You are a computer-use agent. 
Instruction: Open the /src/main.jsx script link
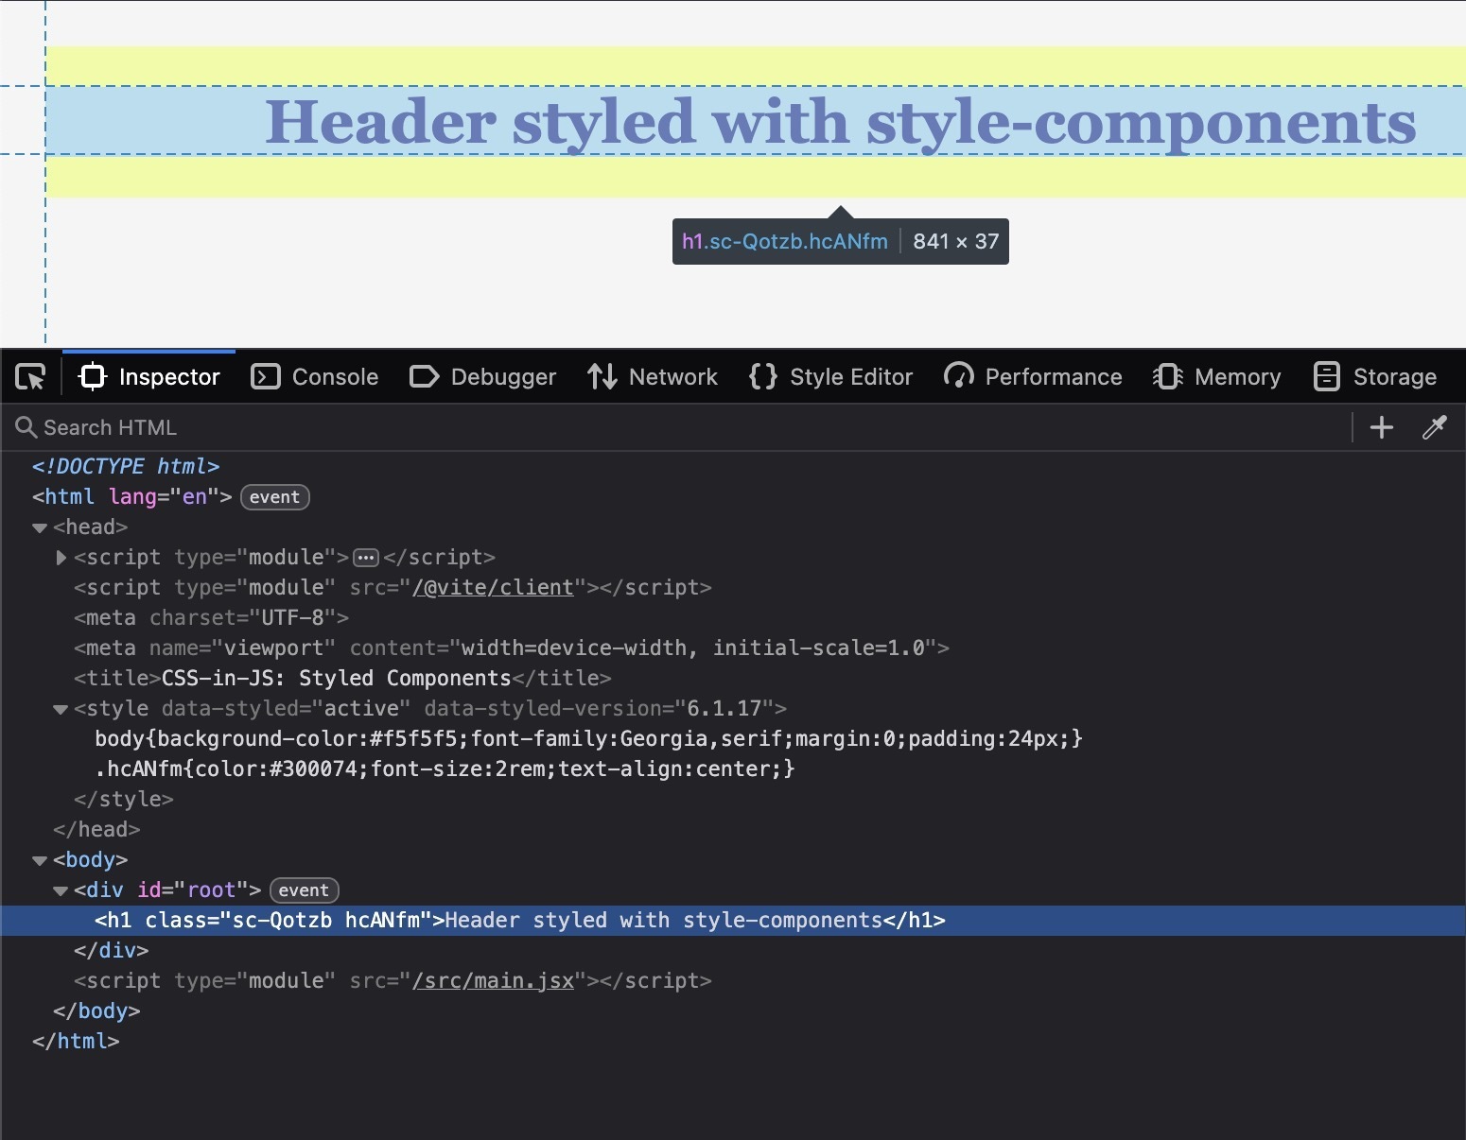point(493,981)
